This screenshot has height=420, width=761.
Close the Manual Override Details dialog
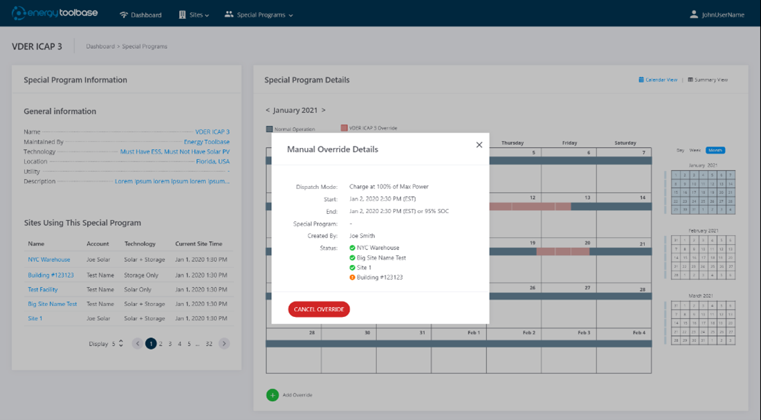(x=479, y=145)
